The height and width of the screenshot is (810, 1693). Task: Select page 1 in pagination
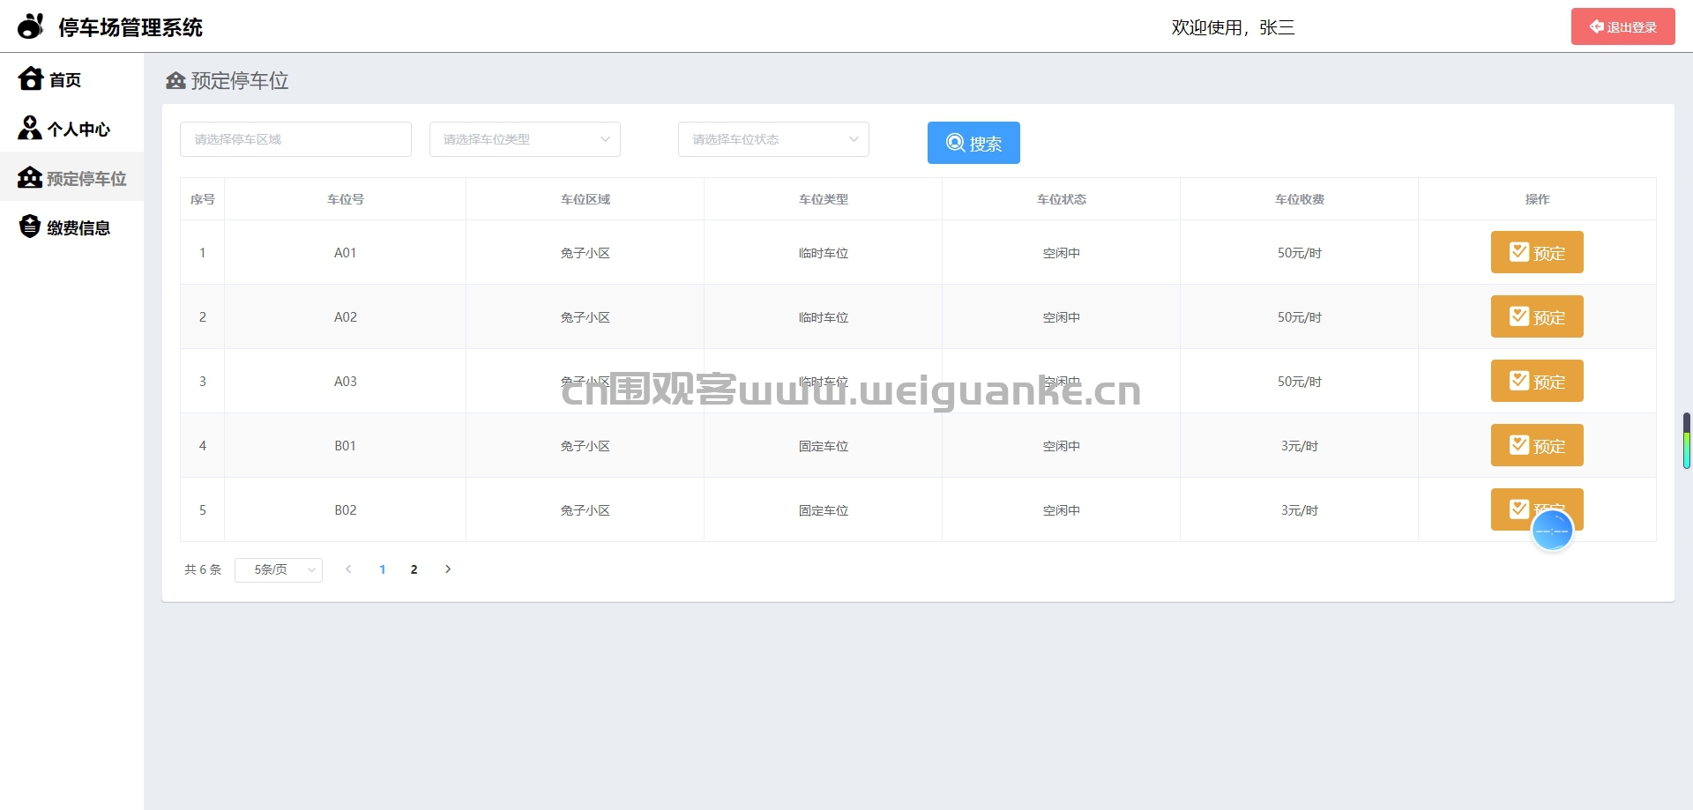click(x=383, y=569)
